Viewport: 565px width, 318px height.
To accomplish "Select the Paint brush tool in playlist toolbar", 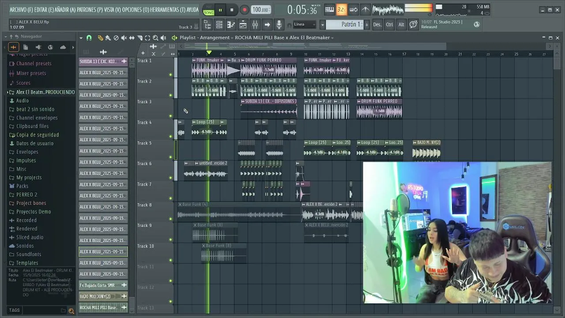I will pyautogui.click(x=108, y=38).
